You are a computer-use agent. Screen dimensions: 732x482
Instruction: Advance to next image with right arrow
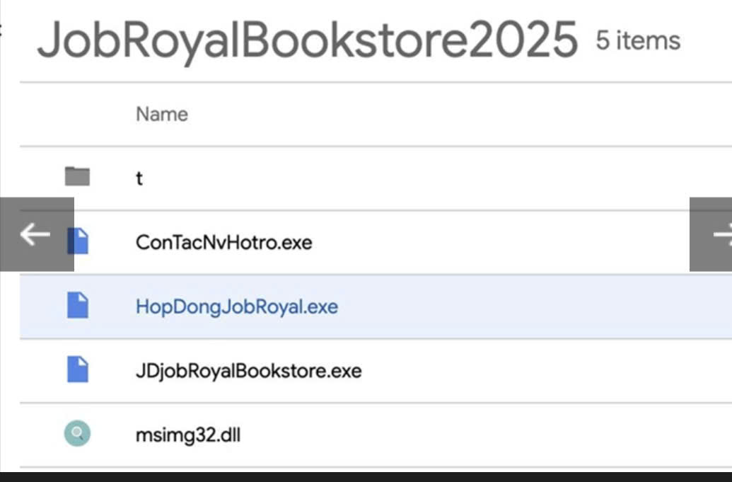713,234
